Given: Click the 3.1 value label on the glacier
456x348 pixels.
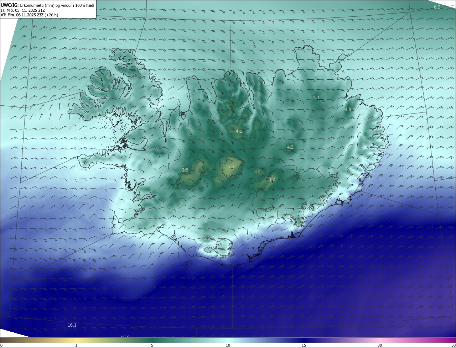Looking at the screenshot, I should [231, 168].
